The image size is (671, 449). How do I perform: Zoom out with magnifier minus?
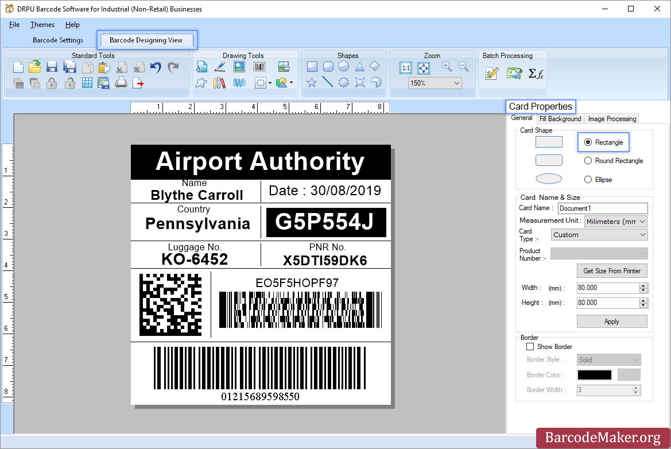pyautogui.click(x=463, y=67)
